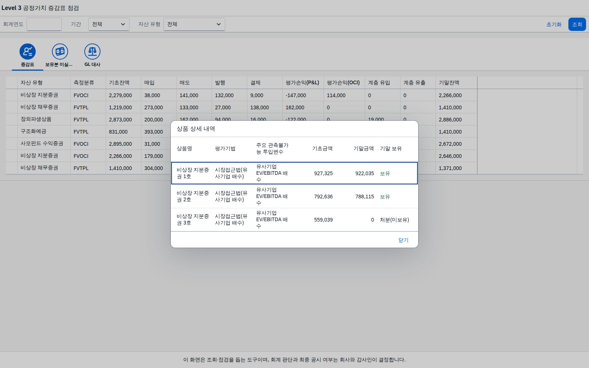Close the dialog with 닫기
The image size is (589, 368).
pyautogui.click(x=403, y=240)
